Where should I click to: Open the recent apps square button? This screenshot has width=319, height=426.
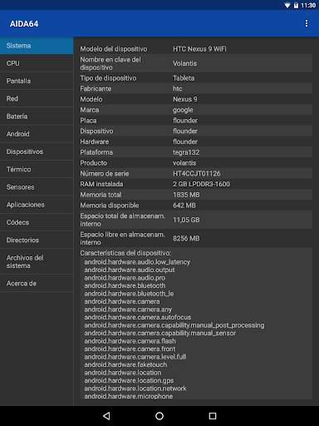click(x=213, y=416)
